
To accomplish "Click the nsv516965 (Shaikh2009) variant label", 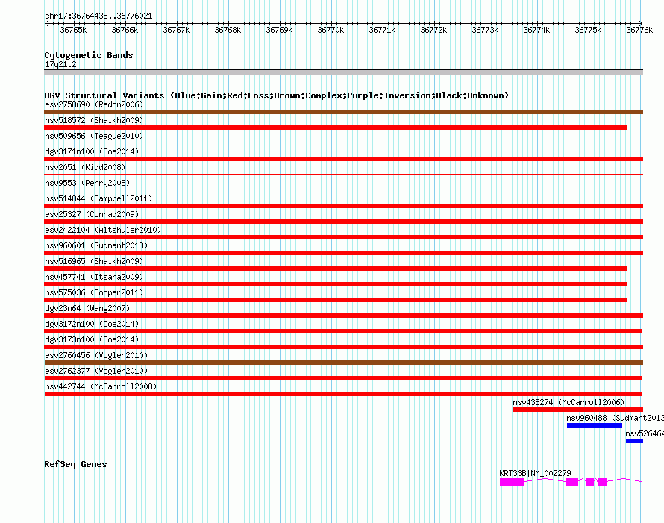I will (94, 261).
